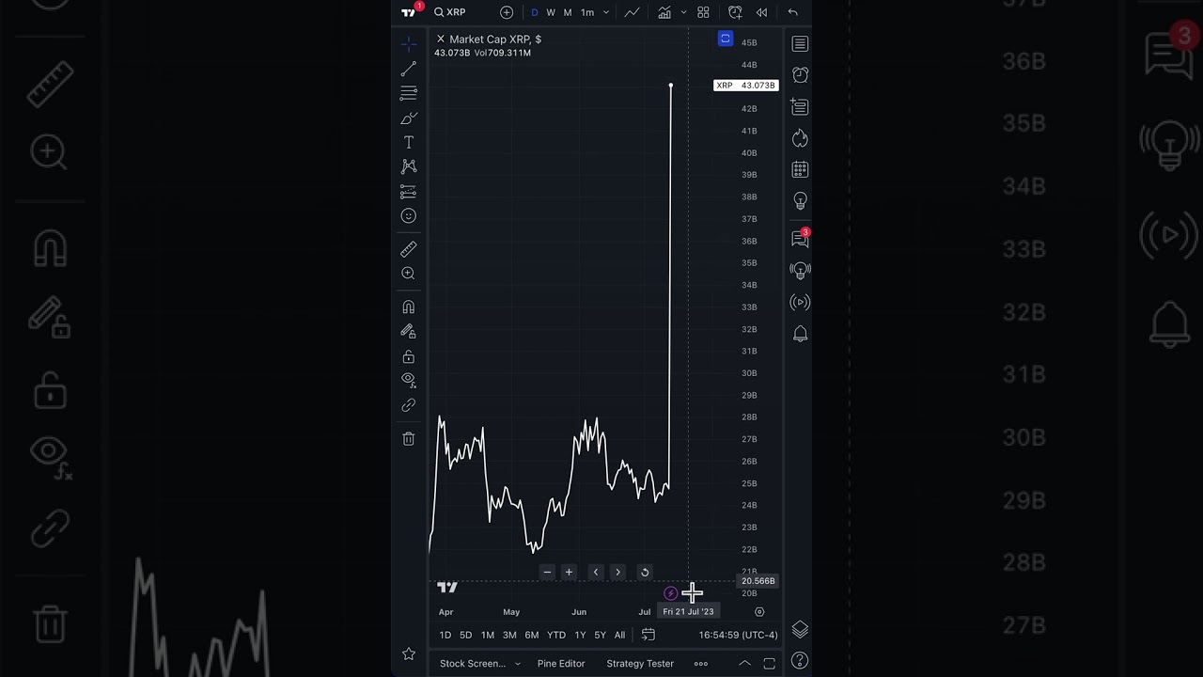Viewport: 1203px width, 677px height.
Task: Open the Pine Editor tab
Action: [x=561, y=664]
